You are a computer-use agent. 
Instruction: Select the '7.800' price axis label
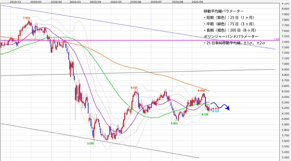[x=285, y=20]
